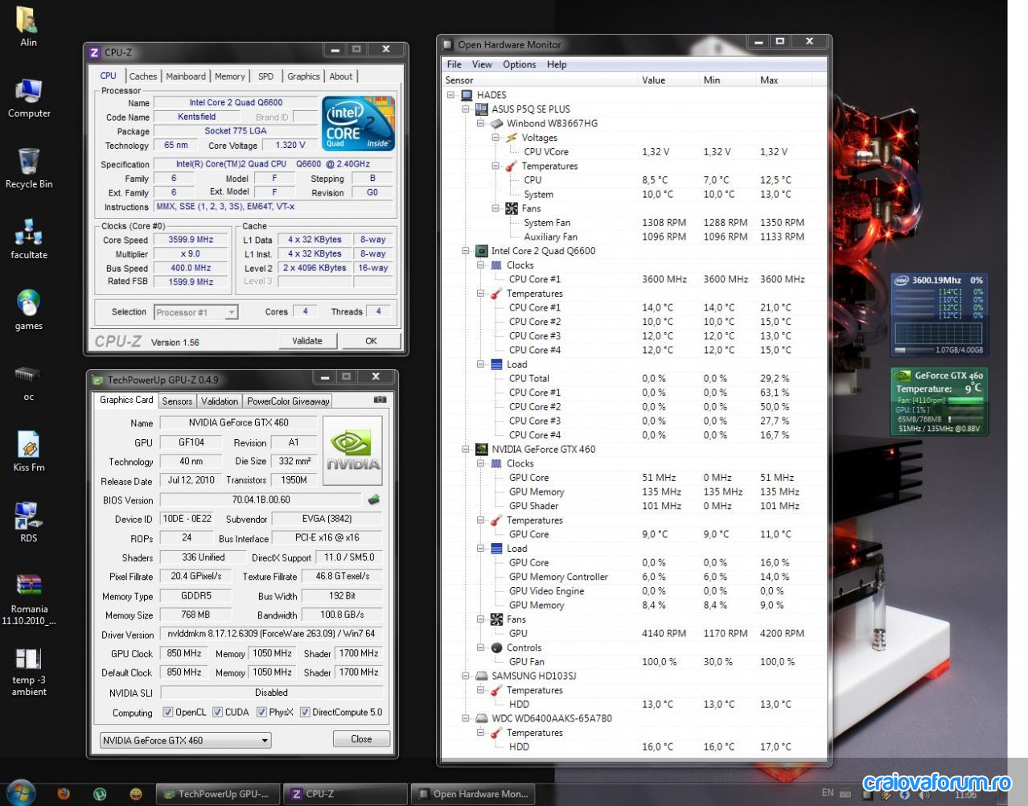Screen dimensions: 1028x806
Task: Launch the Kiss Fm desktop shortcut
Action: point(29,451)
